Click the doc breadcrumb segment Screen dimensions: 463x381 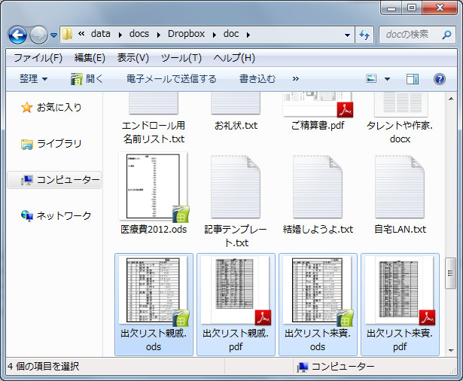[x=231, y=34]
